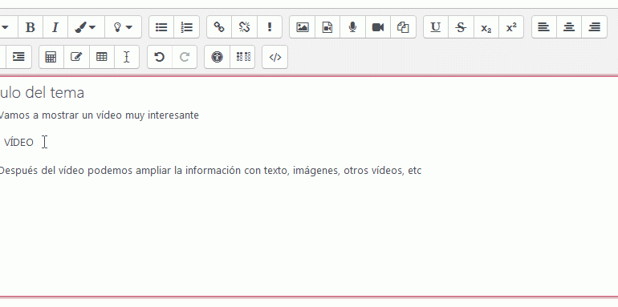Switch to HTML source code view

[x=274, y=57]
